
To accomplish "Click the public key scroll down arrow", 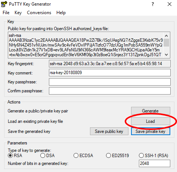I will coord(166,54).
